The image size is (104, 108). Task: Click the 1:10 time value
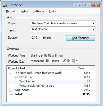tap(87, 81)
